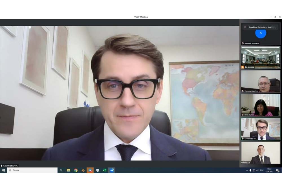Click the Speaking: Kuchmistyy V.A. indicator

(260, 27)
